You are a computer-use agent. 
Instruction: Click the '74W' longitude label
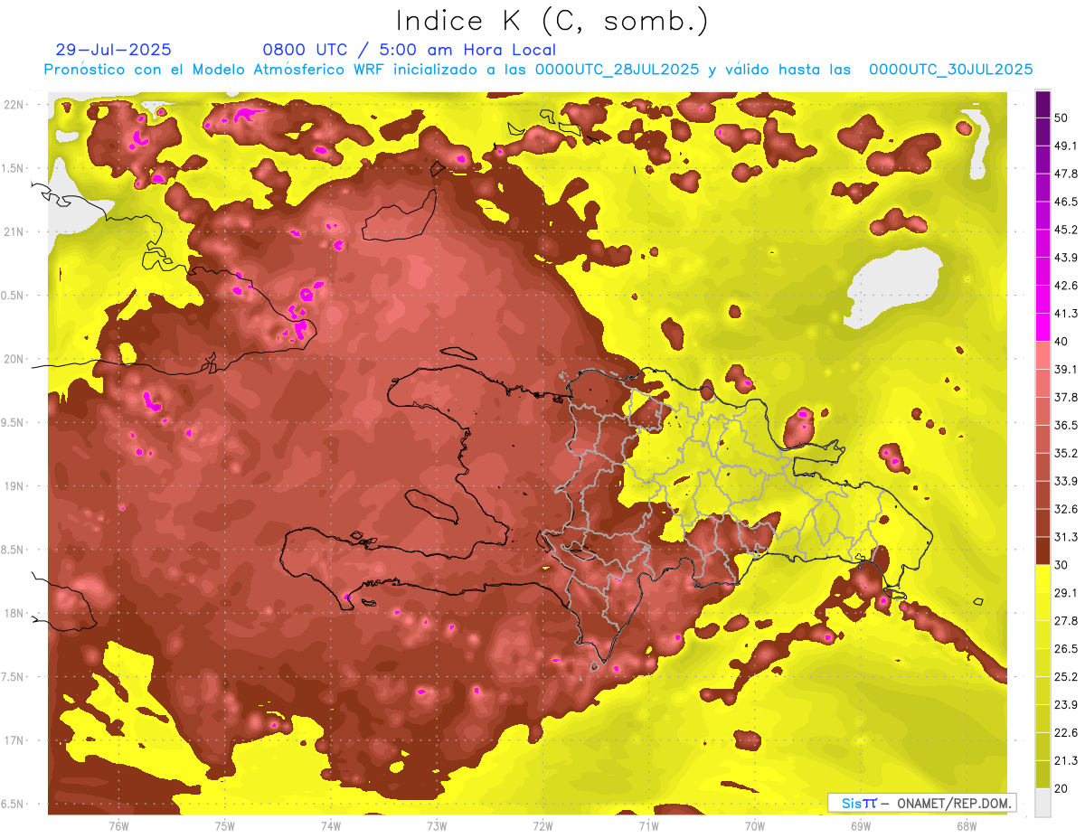tap(331, 826)
